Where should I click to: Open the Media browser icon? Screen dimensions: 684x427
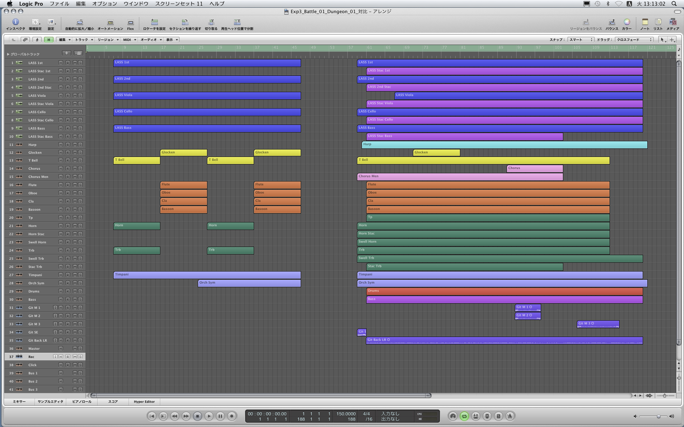pos(673,22)
